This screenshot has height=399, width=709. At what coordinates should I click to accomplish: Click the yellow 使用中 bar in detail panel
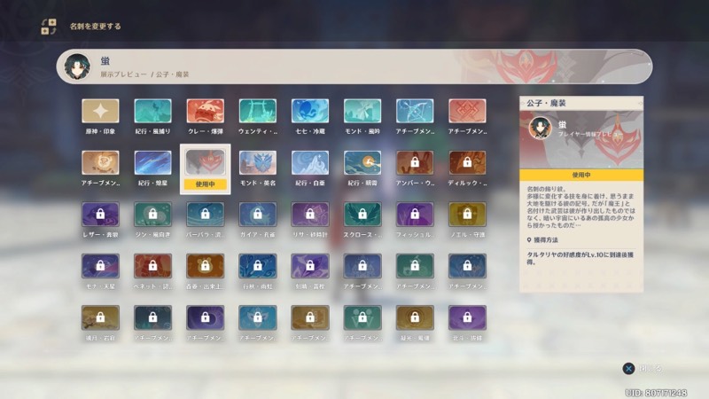point(581,175)
